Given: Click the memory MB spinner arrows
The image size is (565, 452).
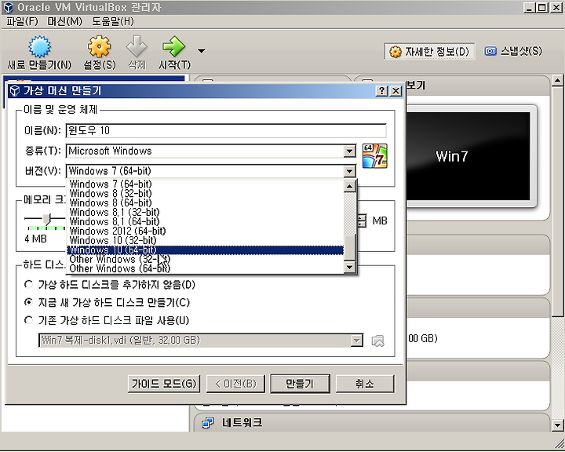Looking at the screenshot, I should (x=362, y=221).
